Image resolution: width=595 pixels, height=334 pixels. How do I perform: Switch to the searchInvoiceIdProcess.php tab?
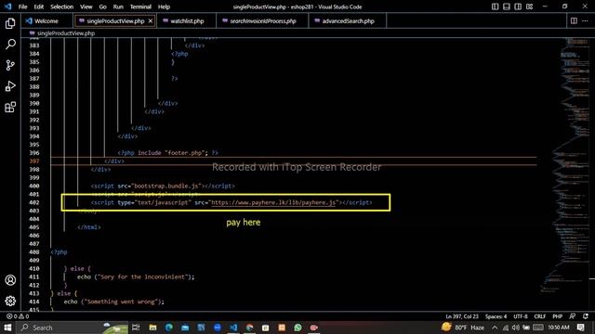click(x=262, y=20)
